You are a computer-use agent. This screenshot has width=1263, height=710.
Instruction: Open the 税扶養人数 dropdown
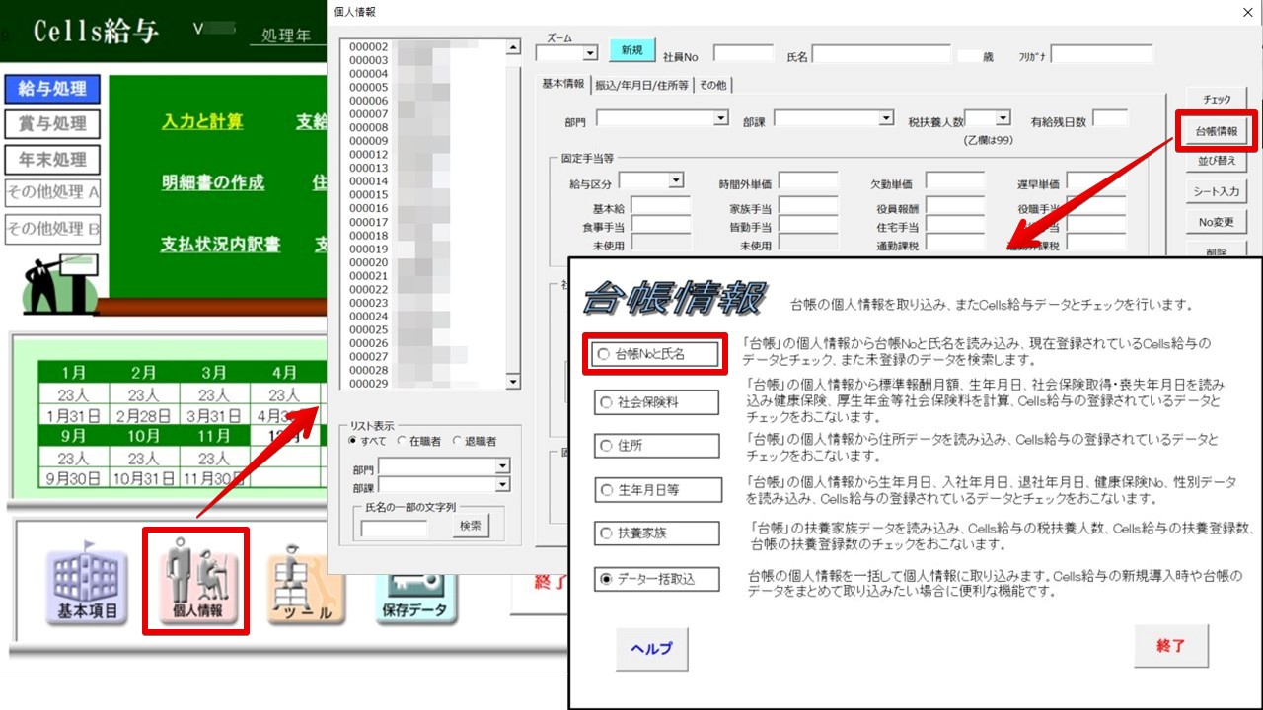pos(1003,118)
